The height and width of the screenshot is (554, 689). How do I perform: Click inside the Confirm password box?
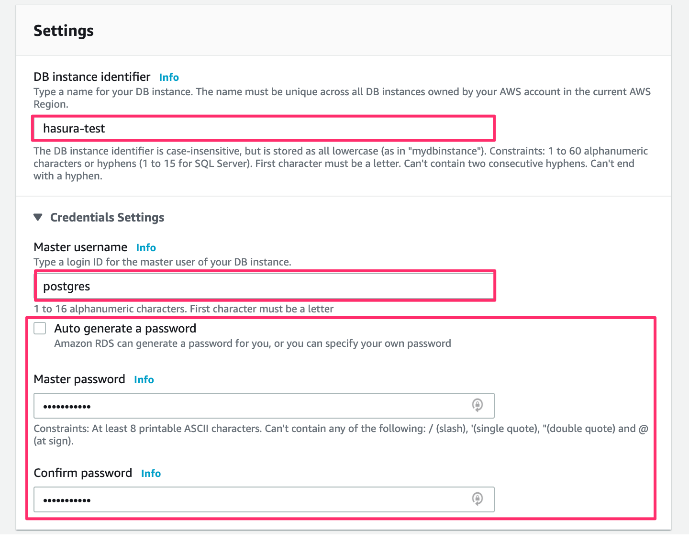pyautogui.click(x=239, y=499)
